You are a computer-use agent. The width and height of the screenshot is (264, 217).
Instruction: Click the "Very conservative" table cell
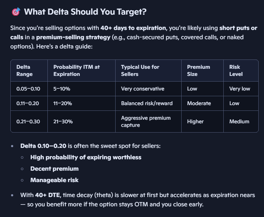[142, 89]
